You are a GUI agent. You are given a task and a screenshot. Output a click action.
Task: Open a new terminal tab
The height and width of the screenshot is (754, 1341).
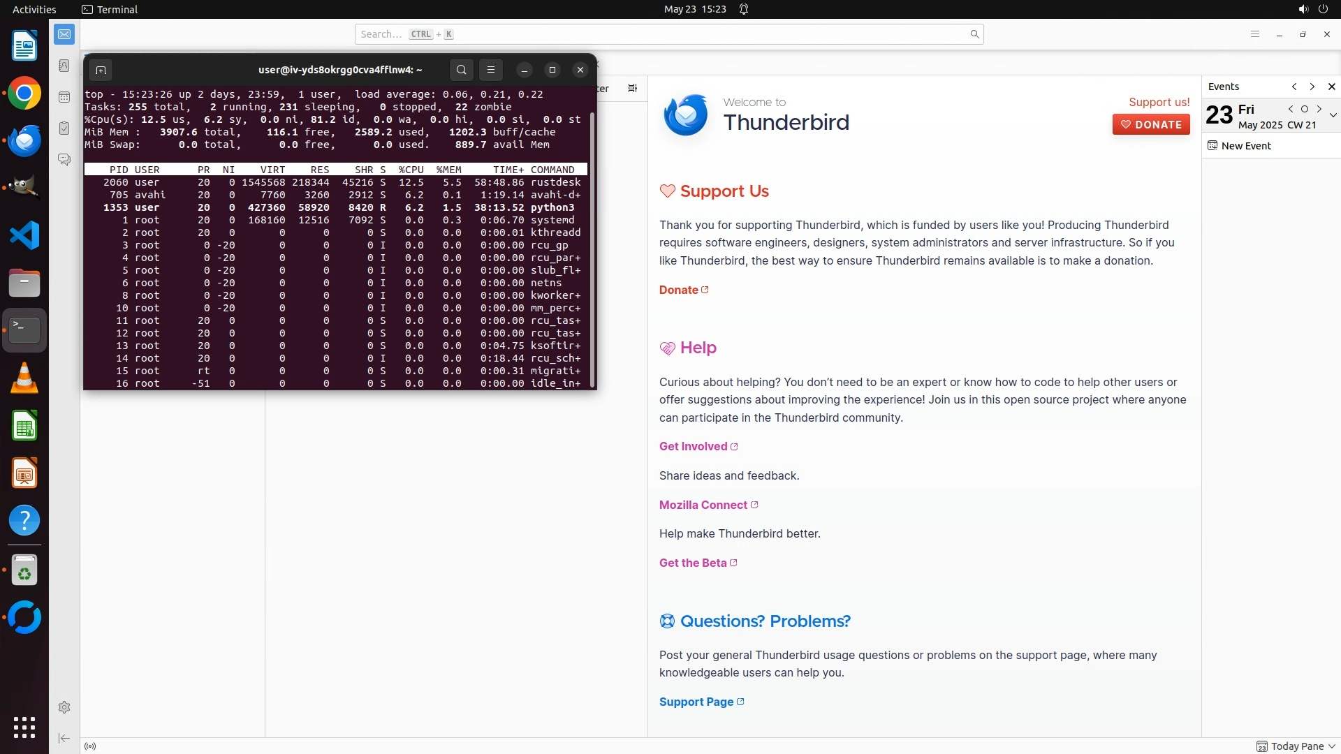101,70
